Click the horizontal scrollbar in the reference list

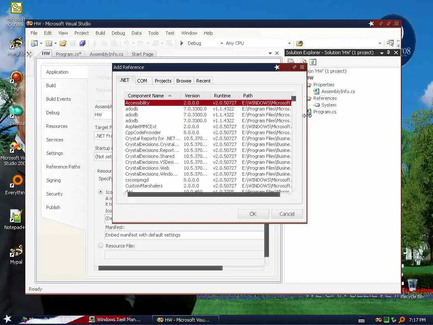[x=204, y=195]
